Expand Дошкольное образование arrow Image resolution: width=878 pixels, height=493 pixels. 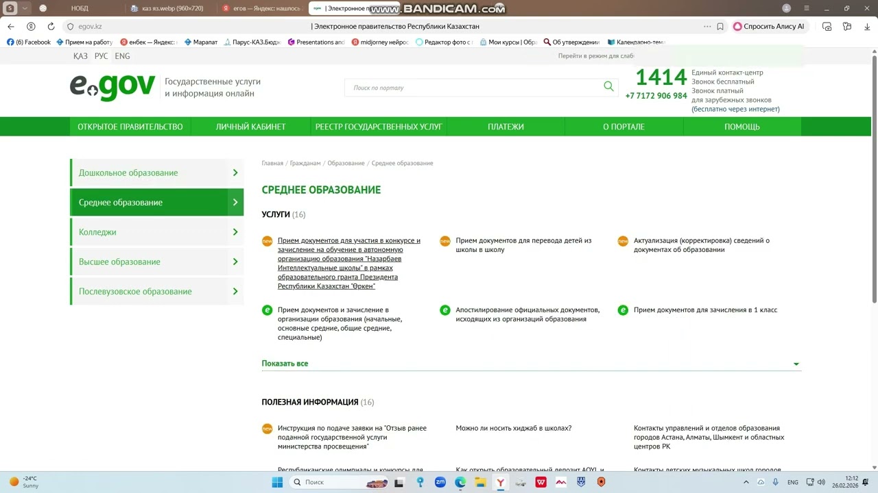(x=235, y=173)
